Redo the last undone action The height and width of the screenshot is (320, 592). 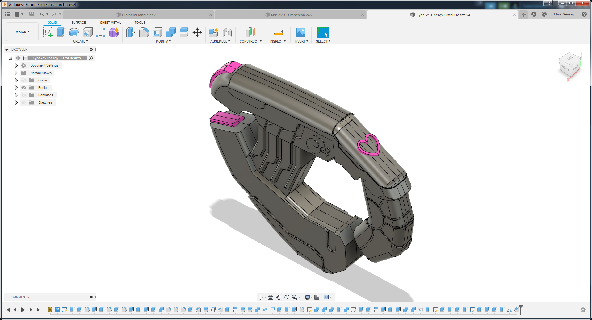[54, 14]
